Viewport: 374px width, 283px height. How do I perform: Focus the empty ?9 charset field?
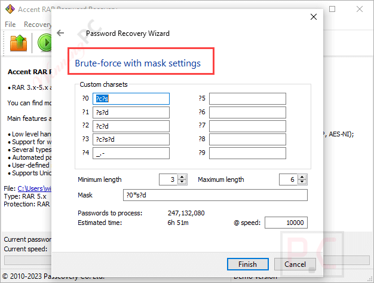coord(247,153)
